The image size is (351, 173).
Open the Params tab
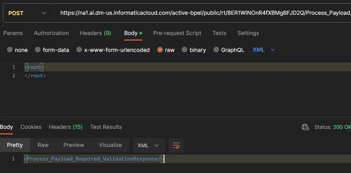tap(13, 33)
